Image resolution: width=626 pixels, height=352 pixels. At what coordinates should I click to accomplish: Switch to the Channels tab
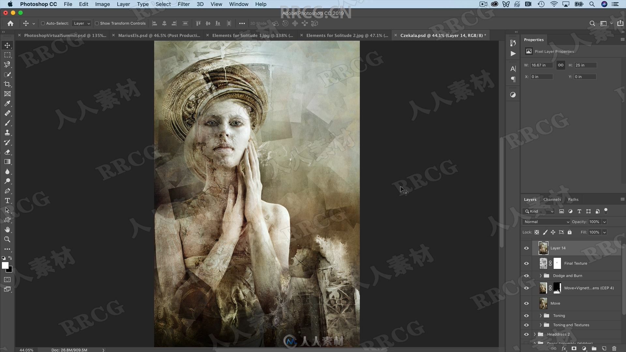click(552, 199)
